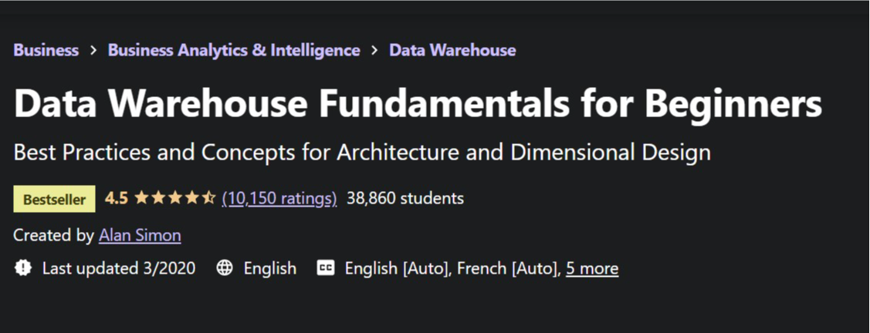
Task: Click the chevron right after Business
Action: click(x=93, y=50)
